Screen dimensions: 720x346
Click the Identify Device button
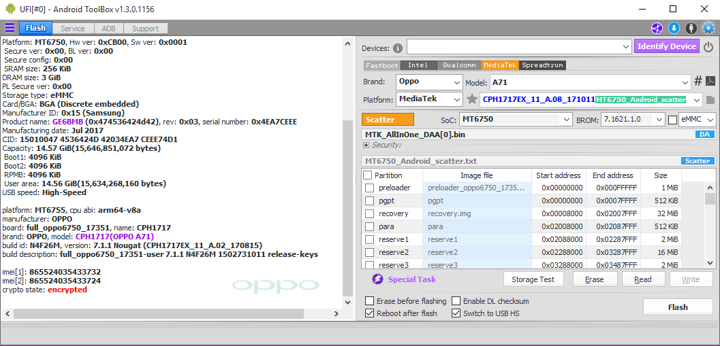[x=667, y=46]
